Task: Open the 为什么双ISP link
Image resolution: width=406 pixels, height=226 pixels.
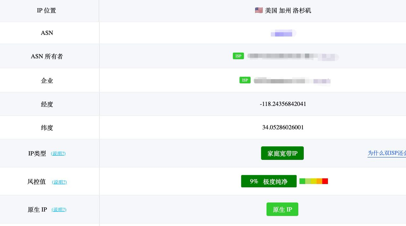Action: coord(387,153)
